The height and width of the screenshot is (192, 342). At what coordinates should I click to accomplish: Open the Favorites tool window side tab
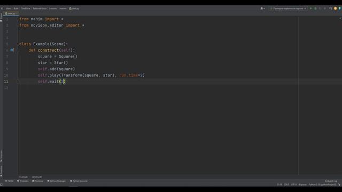pos(1,171)
